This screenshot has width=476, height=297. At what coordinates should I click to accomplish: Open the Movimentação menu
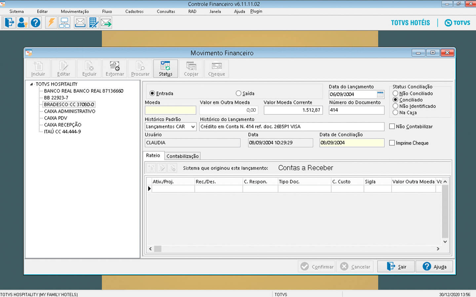(75, 12)
